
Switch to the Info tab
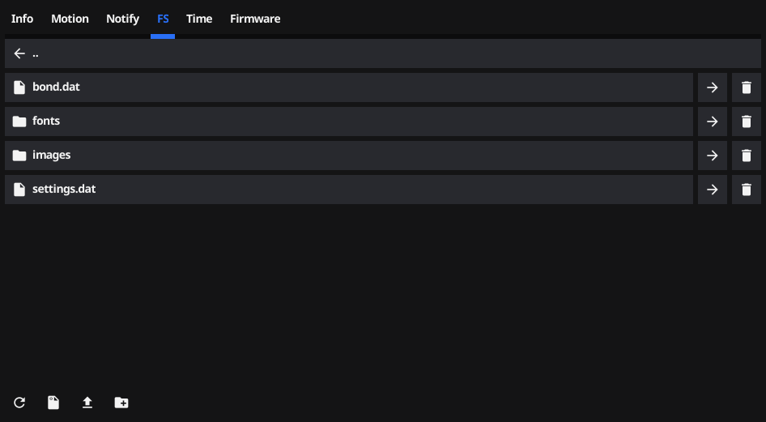(x=22, y=19)
